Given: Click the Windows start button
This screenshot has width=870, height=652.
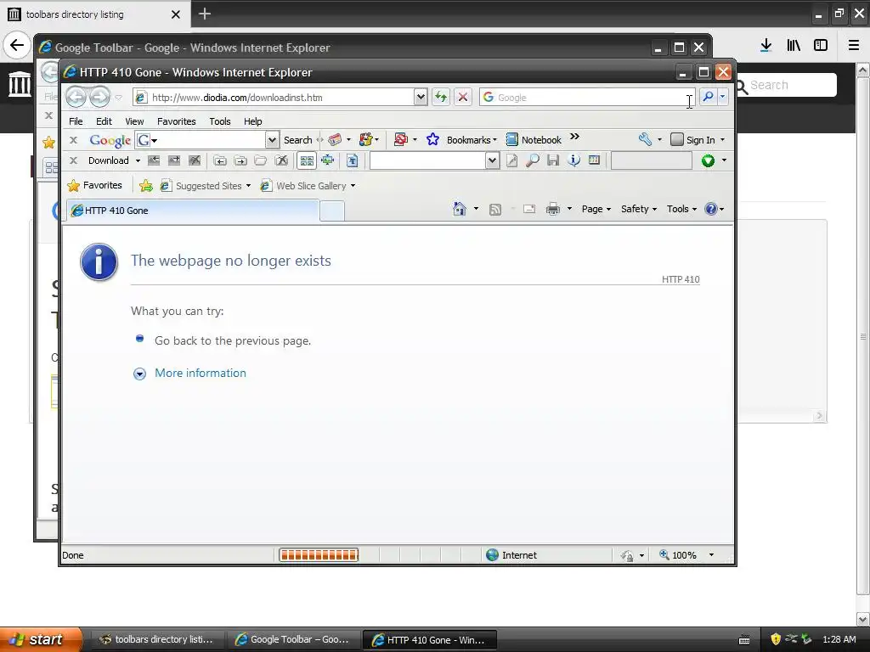Looking at the screenshot, I should point(41,640).
